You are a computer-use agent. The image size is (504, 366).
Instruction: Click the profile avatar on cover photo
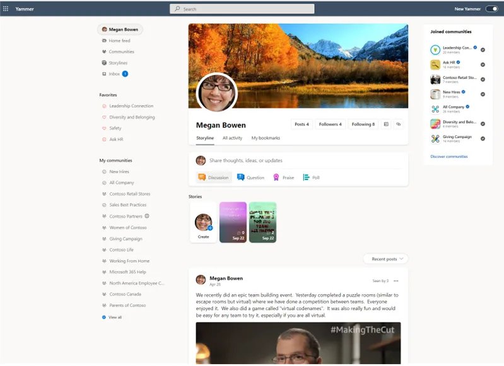pos(216,93)
